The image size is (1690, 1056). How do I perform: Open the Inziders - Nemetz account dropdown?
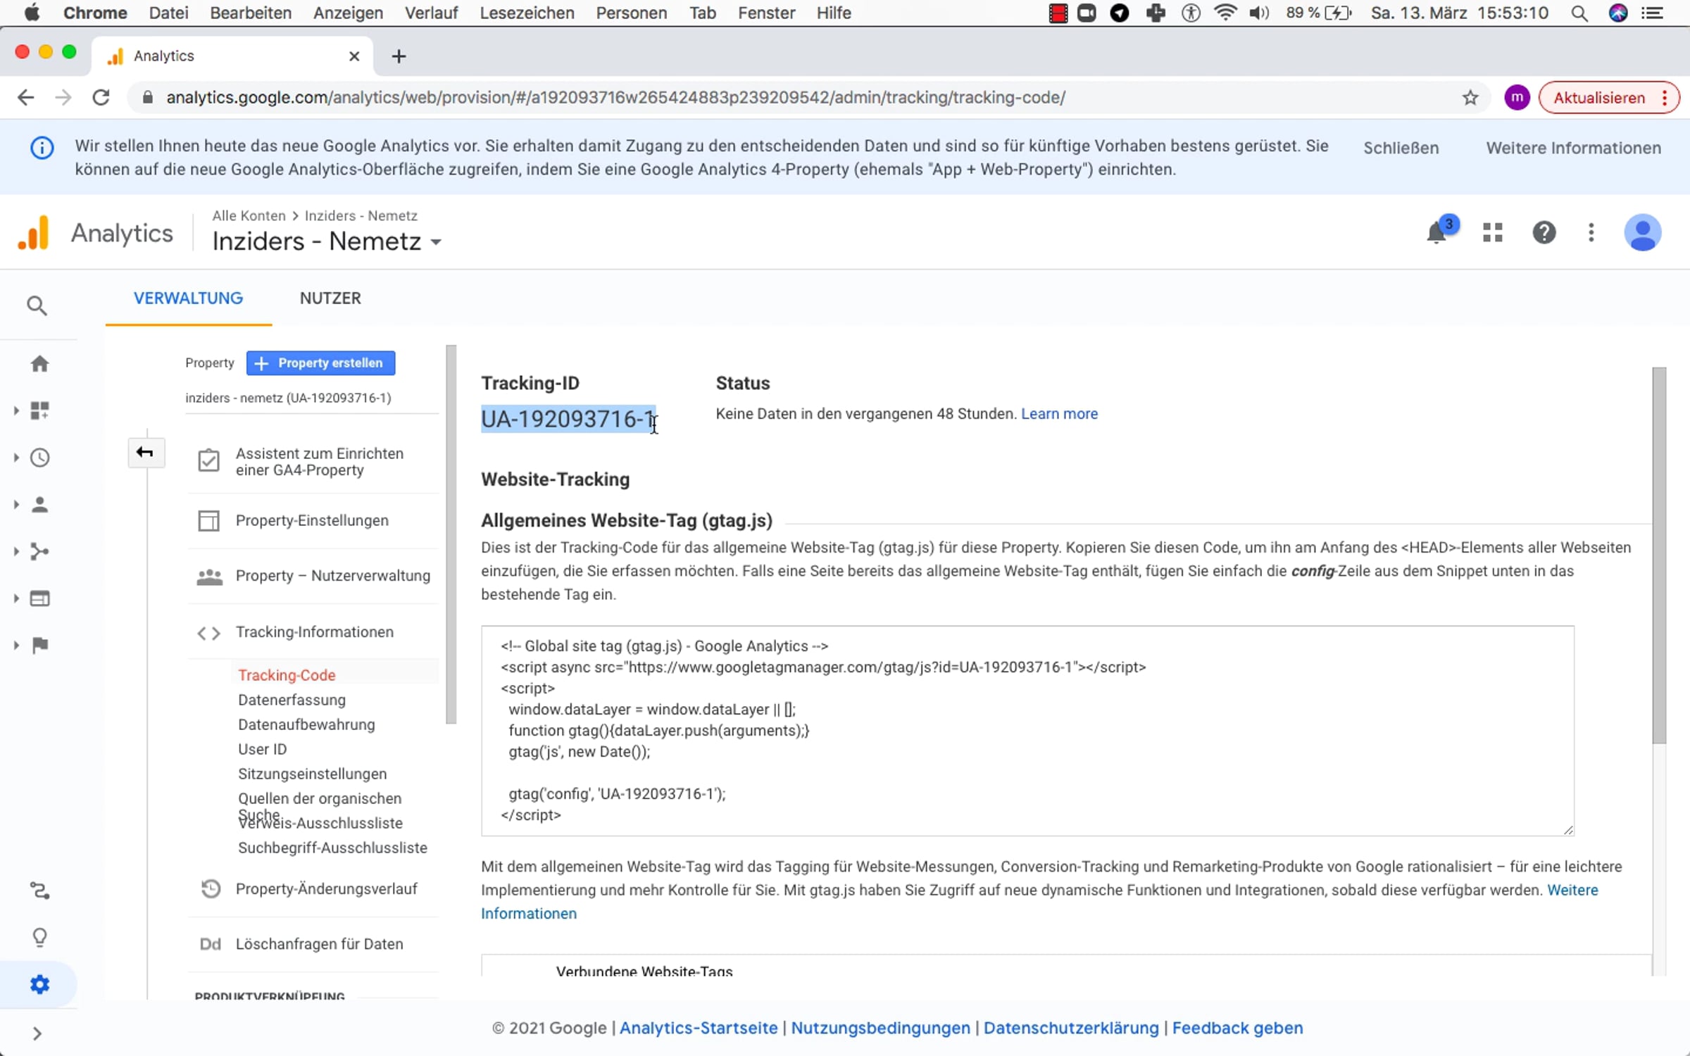coord(327,241)
